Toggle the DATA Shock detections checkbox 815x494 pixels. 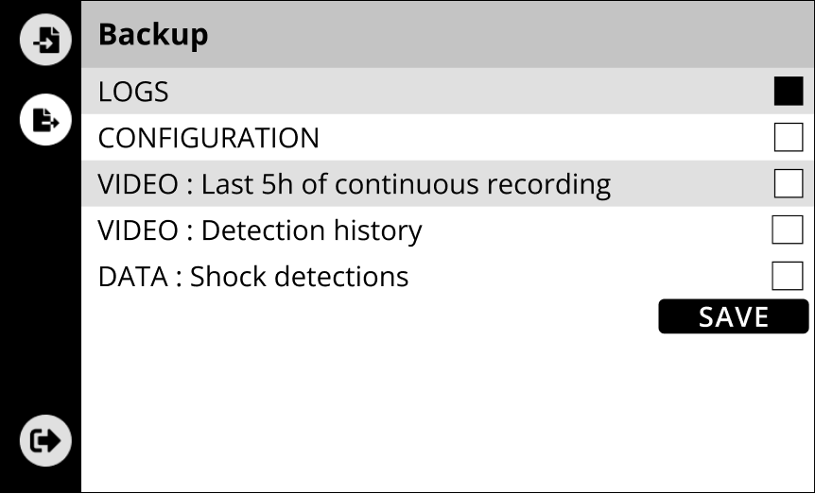click(787, 276)
